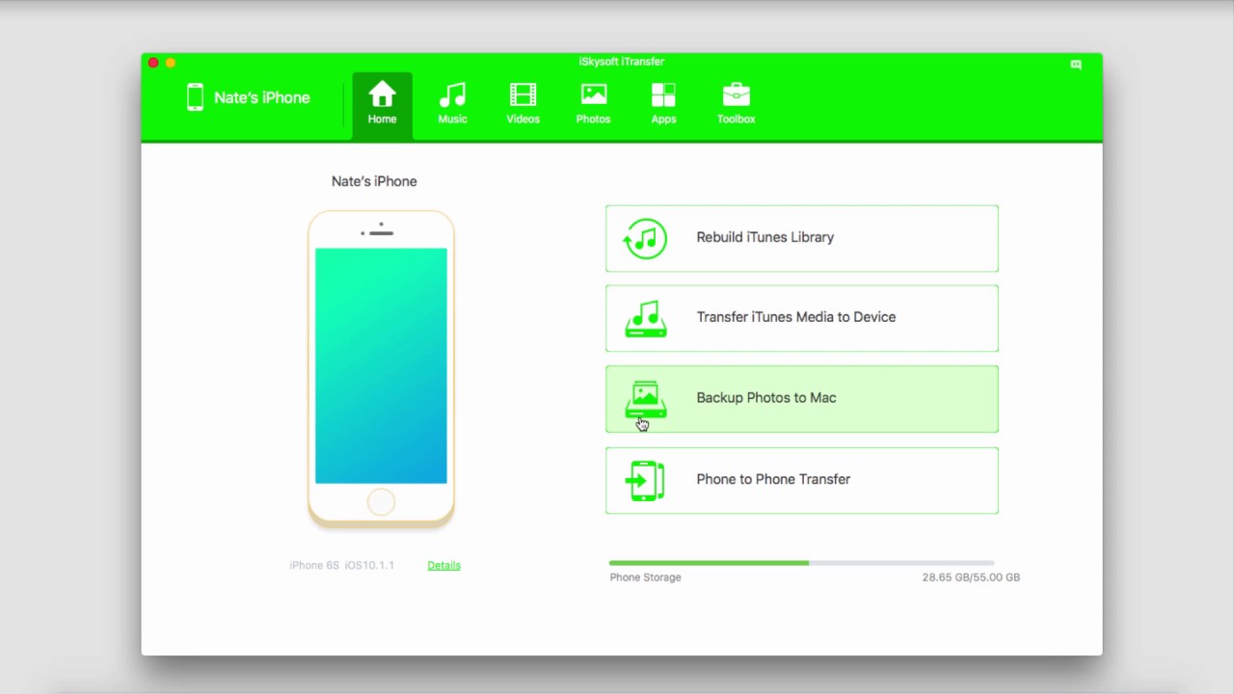Viewport: 1234px width, 694px height.
Task: Select Rebuild iTunes Library label
Action: (x=765, y=237)
